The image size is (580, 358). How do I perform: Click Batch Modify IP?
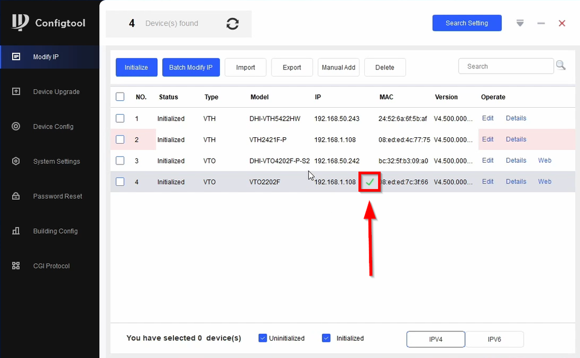coord(191,67)
